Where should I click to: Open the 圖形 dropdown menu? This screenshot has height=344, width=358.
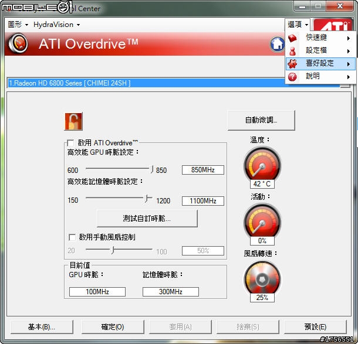(18, 25)
